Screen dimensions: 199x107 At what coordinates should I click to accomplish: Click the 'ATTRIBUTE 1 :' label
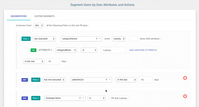[46, 50]
